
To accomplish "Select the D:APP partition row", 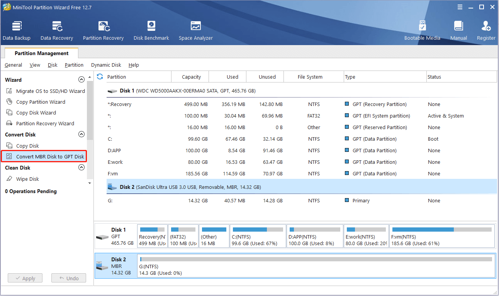I will (x=302, y=150).
